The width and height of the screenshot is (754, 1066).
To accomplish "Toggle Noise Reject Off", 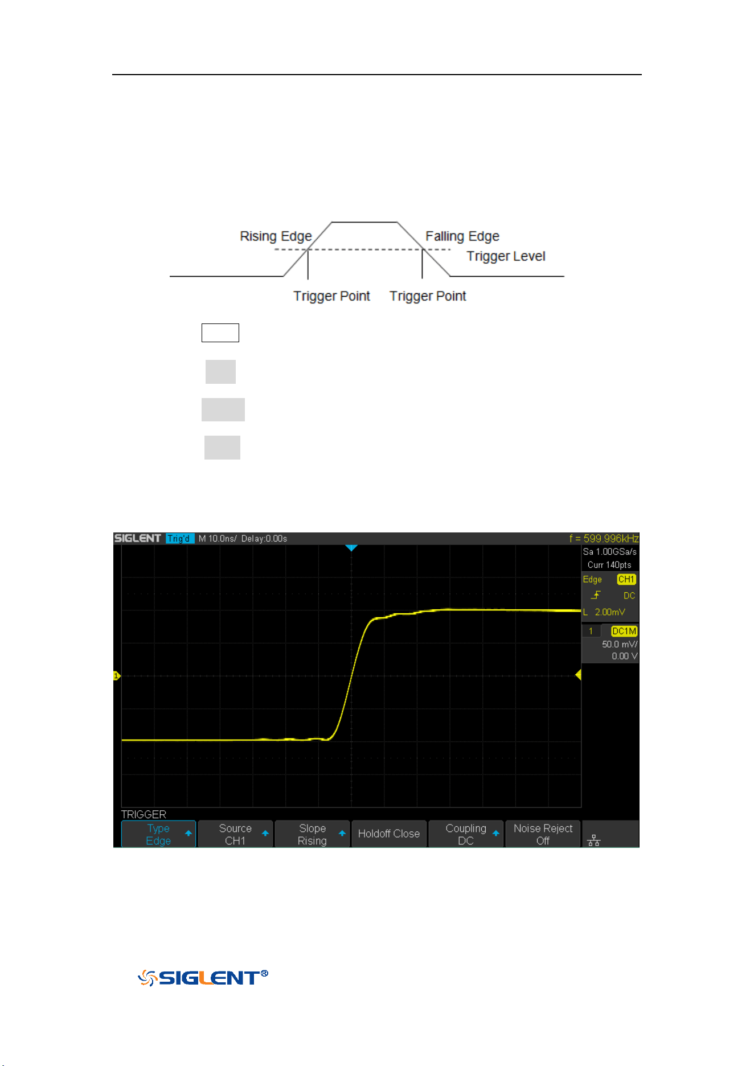I will [x=543, y=834].
